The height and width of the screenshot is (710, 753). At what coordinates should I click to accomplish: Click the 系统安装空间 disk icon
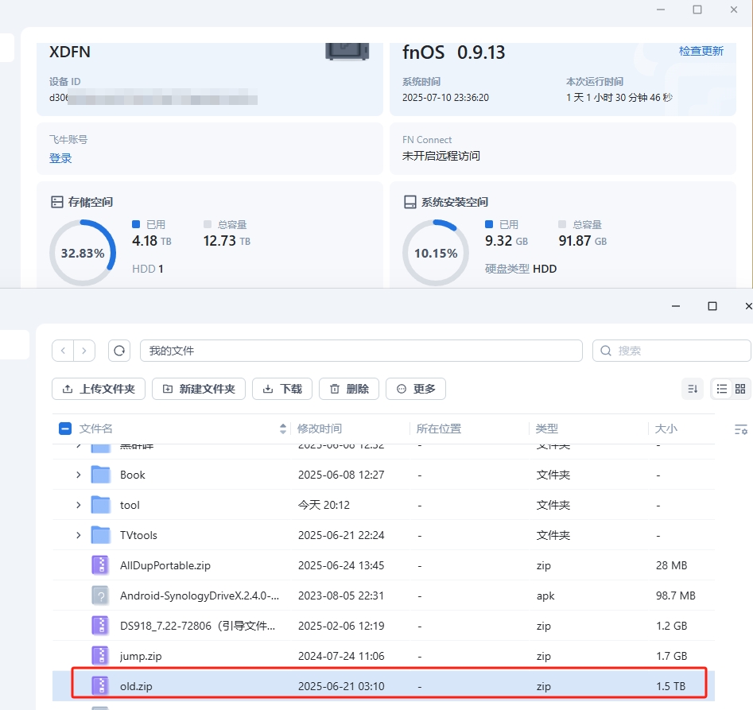pos(410,202)
